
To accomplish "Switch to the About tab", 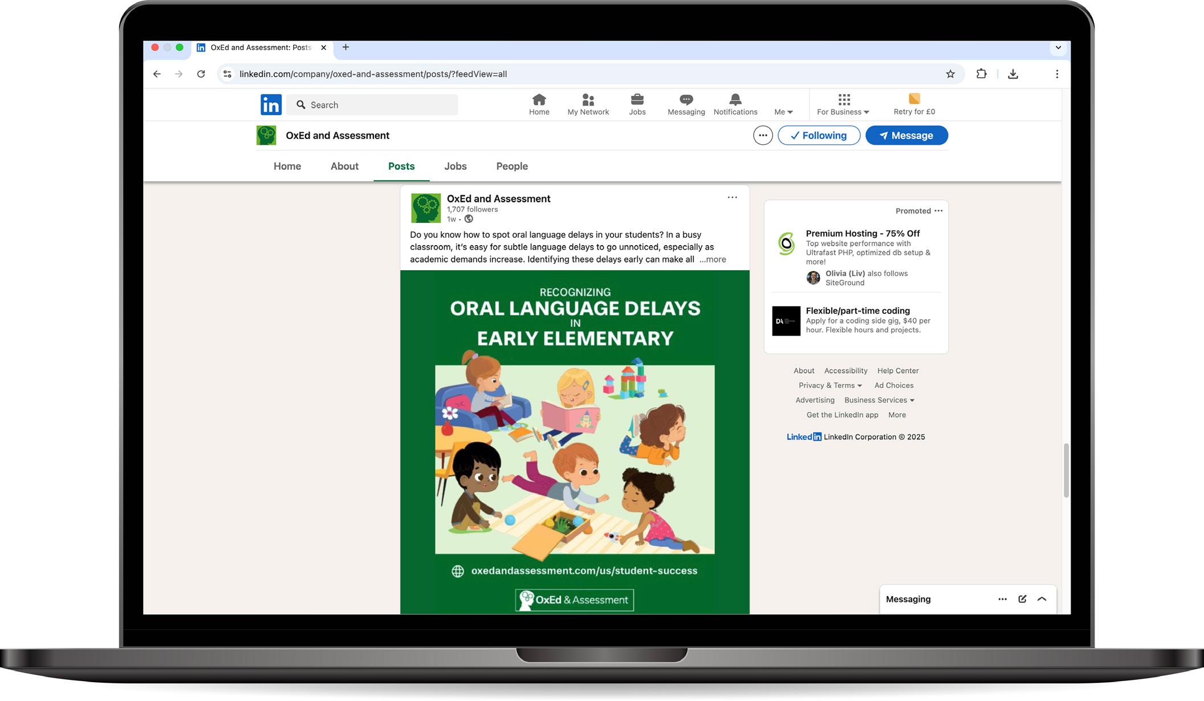I will coord(344,166).
